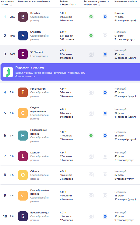This screenshot has width=140, height=225.
Task: Click '29 фото' in Студия наращивания row
Action: coord(119,113)
